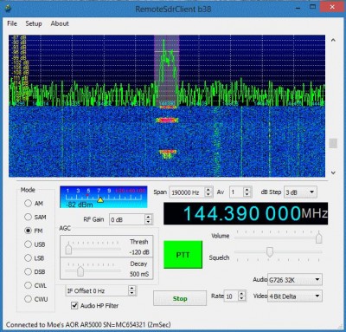Select the USB mode radio button
This screenshot has width=346, height=332.
coord(28,244)
